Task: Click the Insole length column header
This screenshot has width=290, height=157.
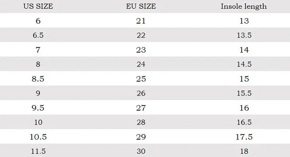Action: point(244,7)
